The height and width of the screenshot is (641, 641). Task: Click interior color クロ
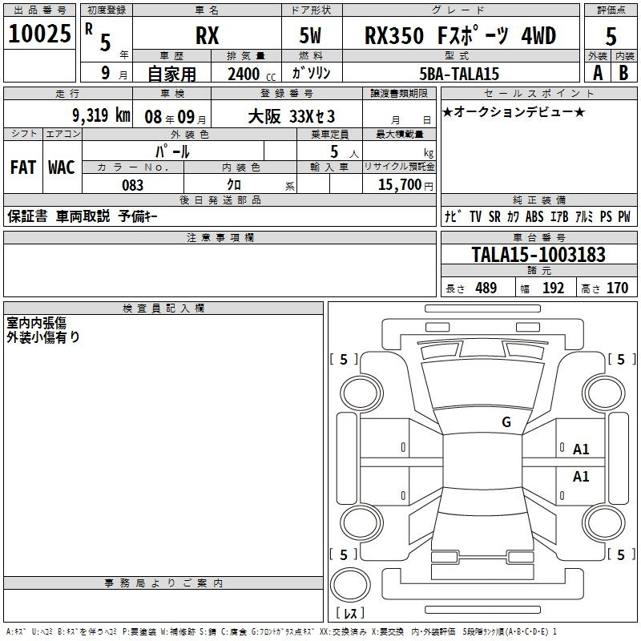click(x=234, y=184)
